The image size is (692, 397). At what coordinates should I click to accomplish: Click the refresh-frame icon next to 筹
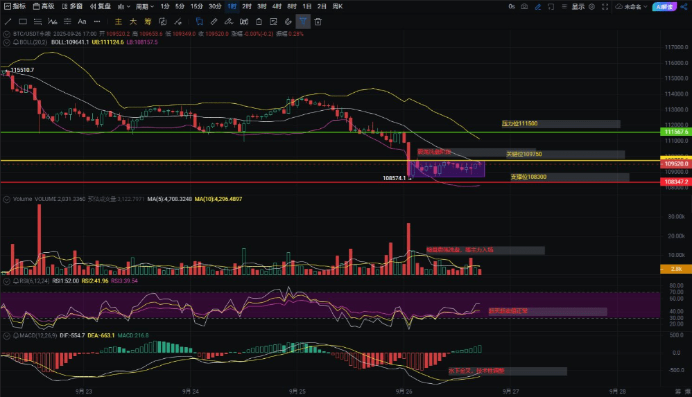pos(162,21)
